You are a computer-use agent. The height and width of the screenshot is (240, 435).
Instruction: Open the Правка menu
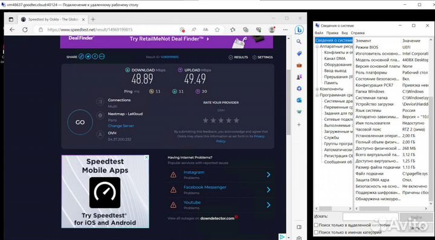[332, 33]
